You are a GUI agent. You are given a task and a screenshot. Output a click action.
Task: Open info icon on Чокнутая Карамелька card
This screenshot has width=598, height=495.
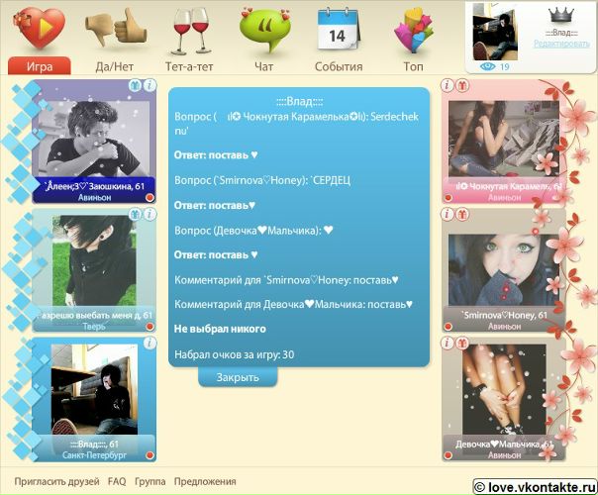[448, 86]
